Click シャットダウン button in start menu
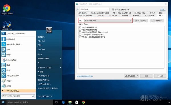The width and height of the screenshot is (171, 105). 44,96
